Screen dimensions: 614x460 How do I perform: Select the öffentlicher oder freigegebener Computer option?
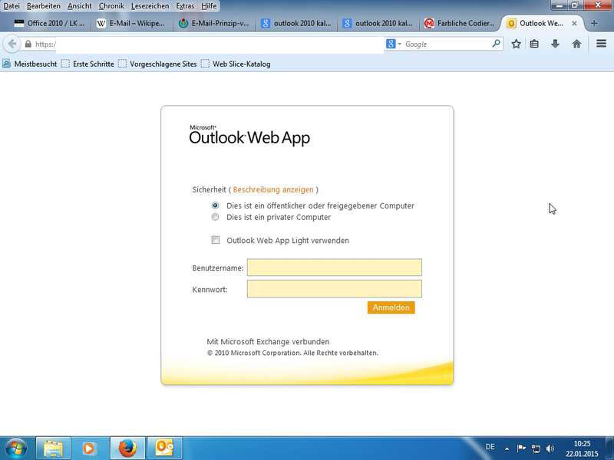tap(215, 205)
